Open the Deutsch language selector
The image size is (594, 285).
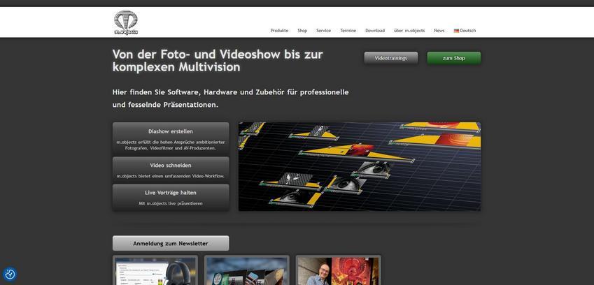click(x=465, y=31)
